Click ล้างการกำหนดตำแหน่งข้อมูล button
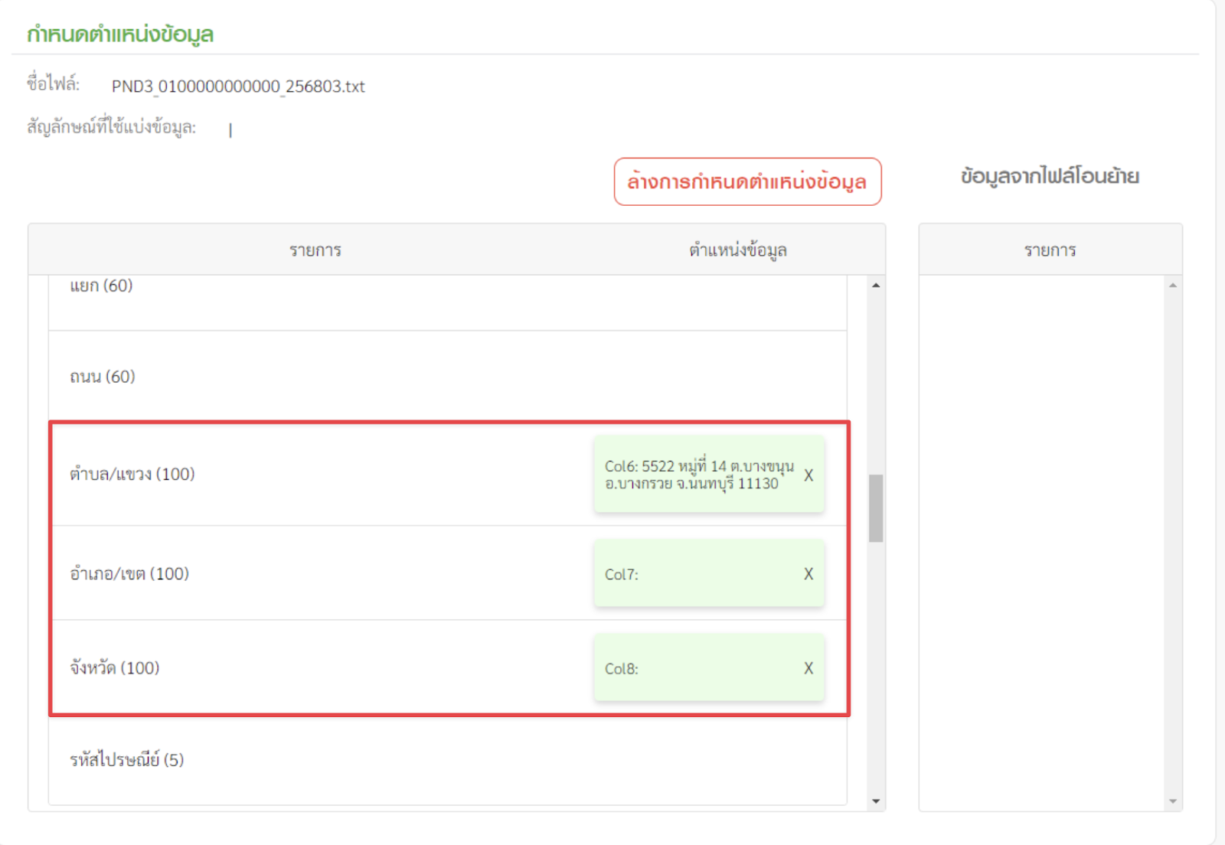 [x=747, y=182]
